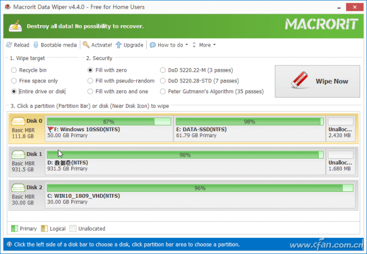This screenshot has height=254, width=367.
Task: Click the Reload toolbar icon
Action: (9, 45)
